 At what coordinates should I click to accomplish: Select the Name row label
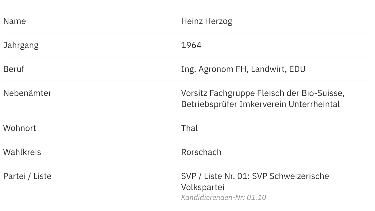pyautogui.click(x=14, y=21)
